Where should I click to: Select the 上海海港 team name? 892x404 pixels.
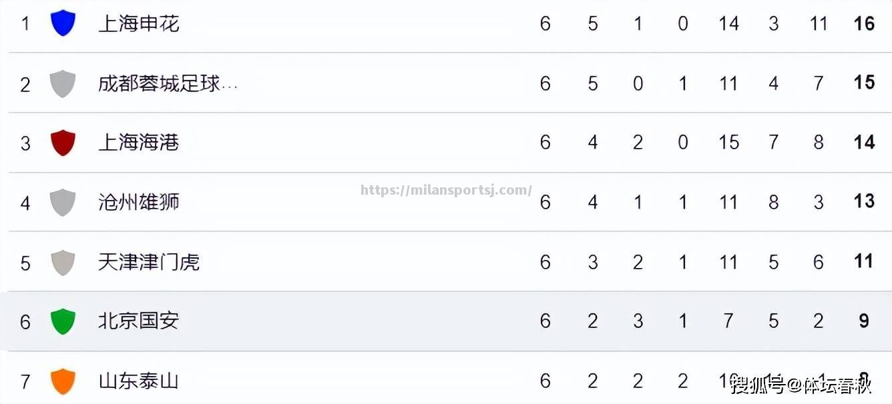pyautogui.click(x=139, y=143)
